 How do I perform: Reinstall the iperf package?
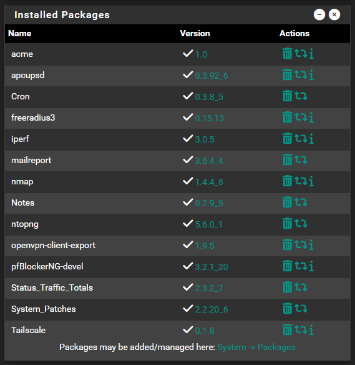(x=301, y=138)
